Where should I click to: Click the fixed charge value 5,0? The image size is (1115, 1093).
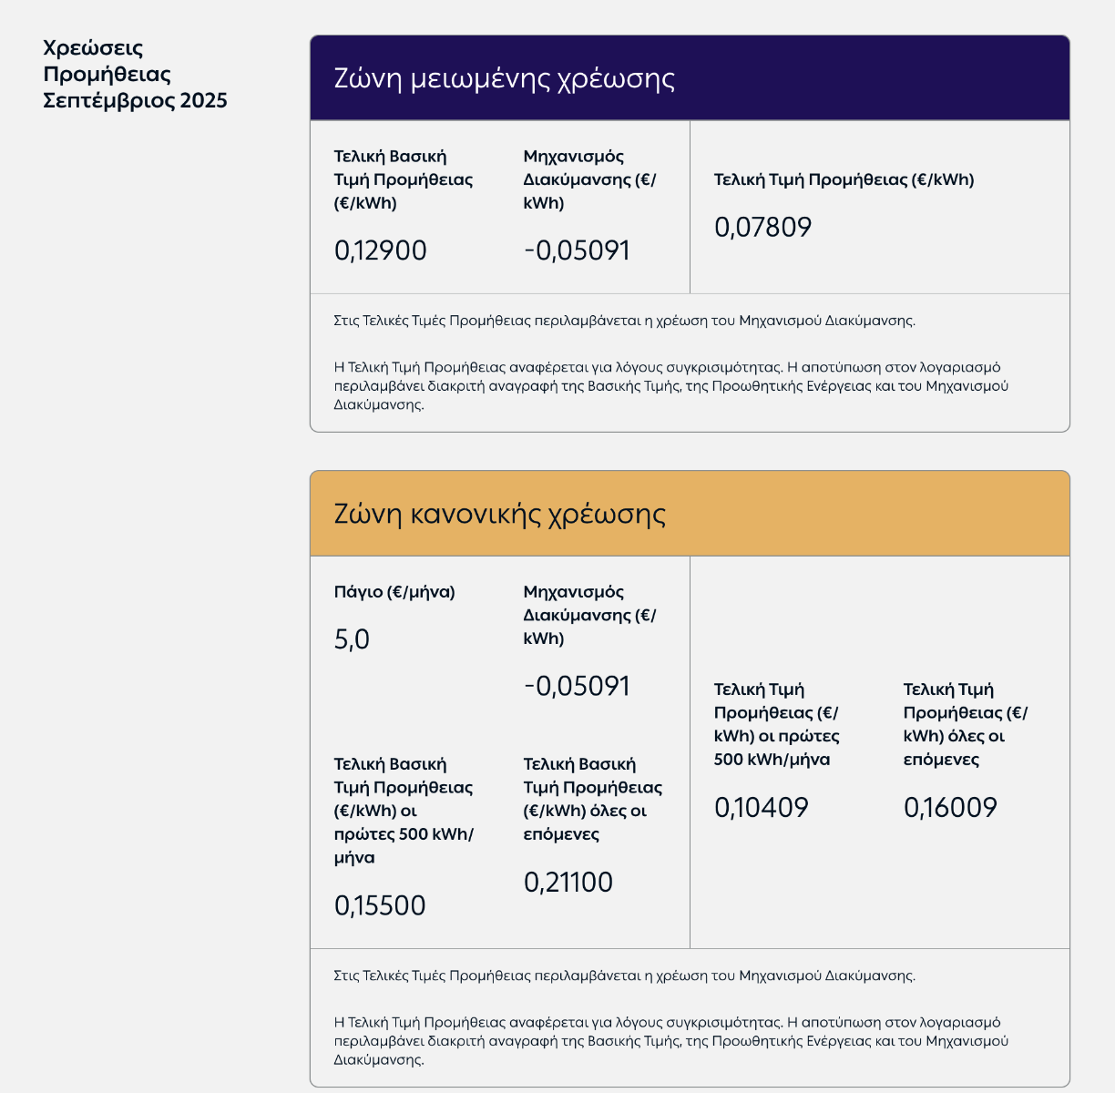click(x=352, y=639)
